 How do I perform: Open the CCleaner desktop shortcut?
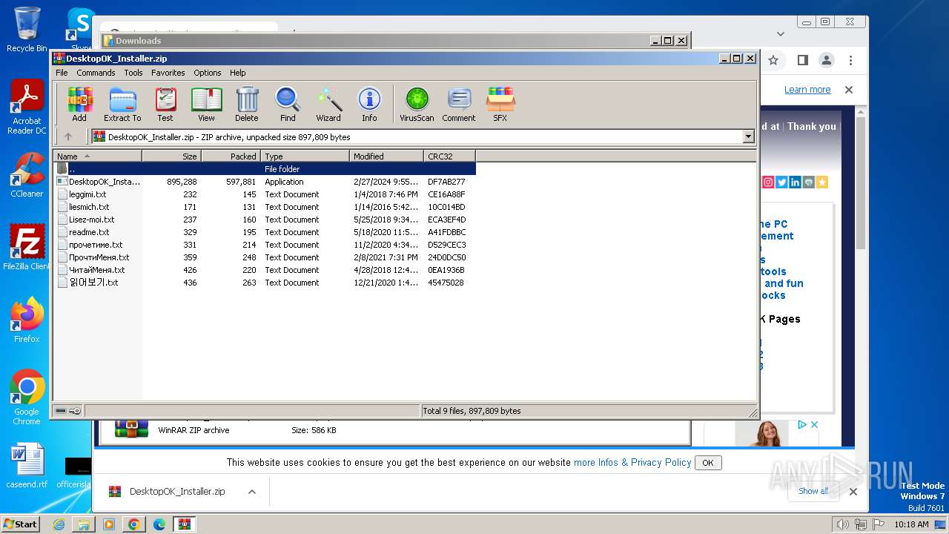click(27, 175)
